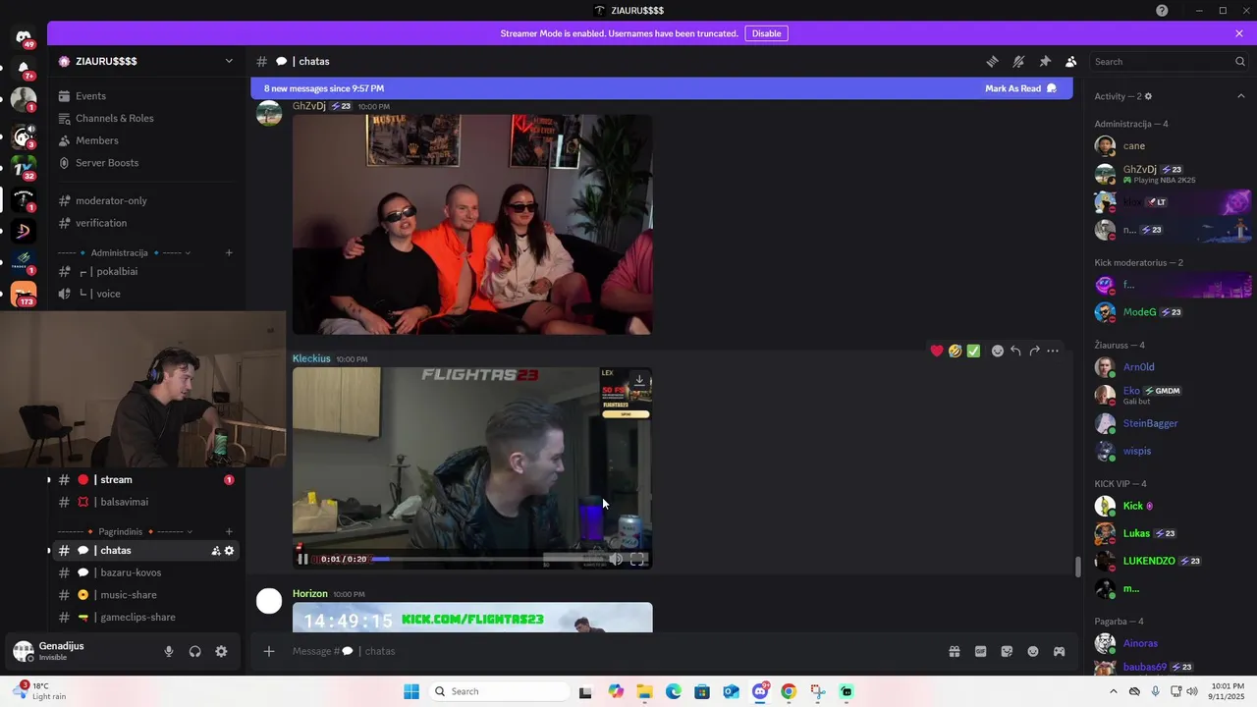Click the chat scrollbar thumb

[x=1077, y=567]
